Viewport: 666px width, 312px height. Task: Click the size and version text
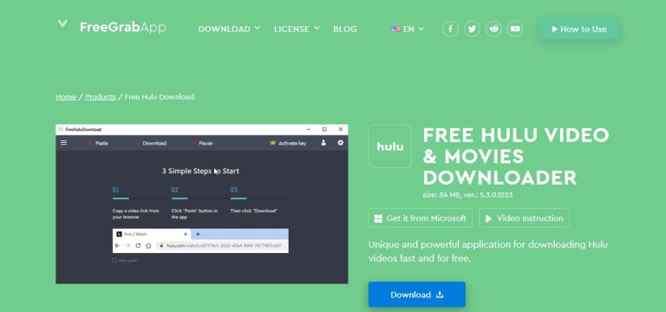tap(467, 195)
